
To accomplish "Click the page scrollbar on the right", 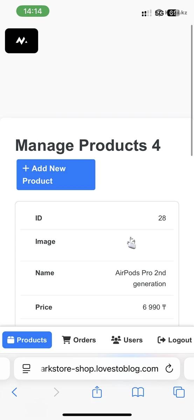I will click(192, 90).
